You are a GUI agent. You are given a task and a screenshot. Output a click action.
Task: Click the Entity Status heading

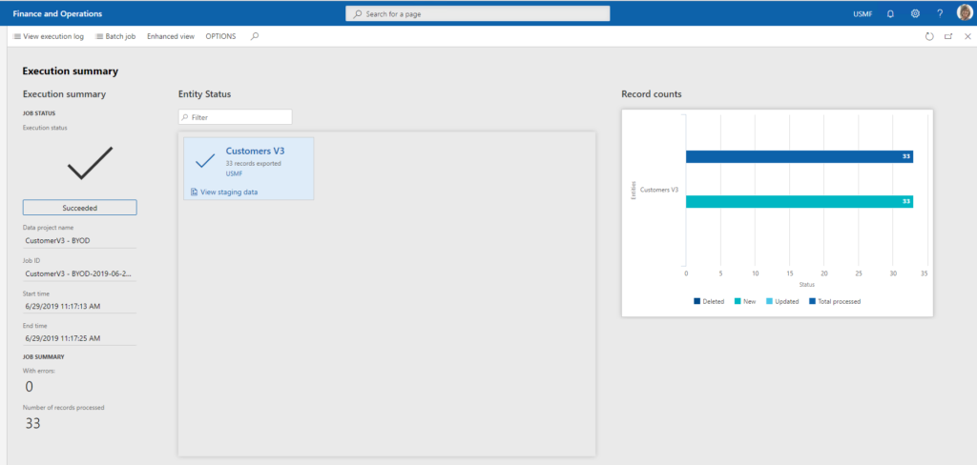tap(204, 94)
